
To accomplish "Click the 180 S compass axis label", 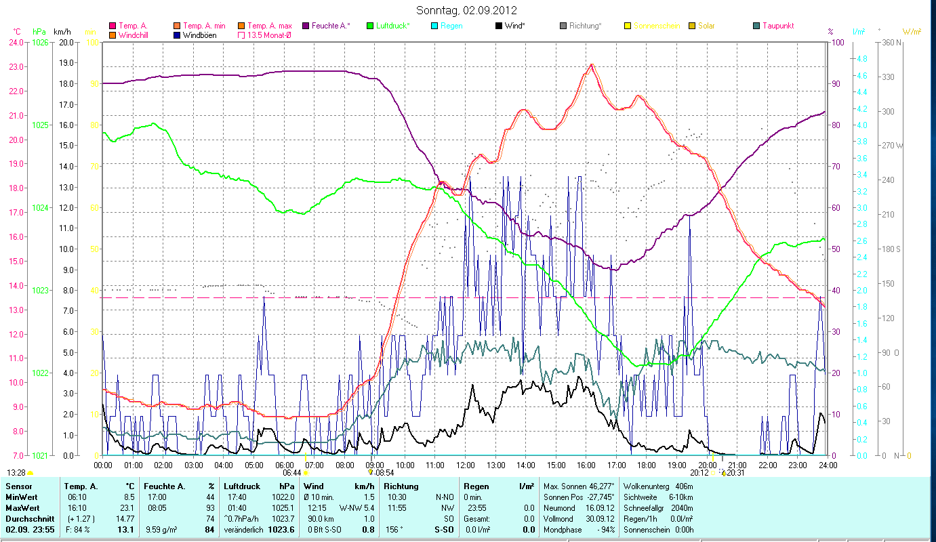I will click(x=890, y=249).
